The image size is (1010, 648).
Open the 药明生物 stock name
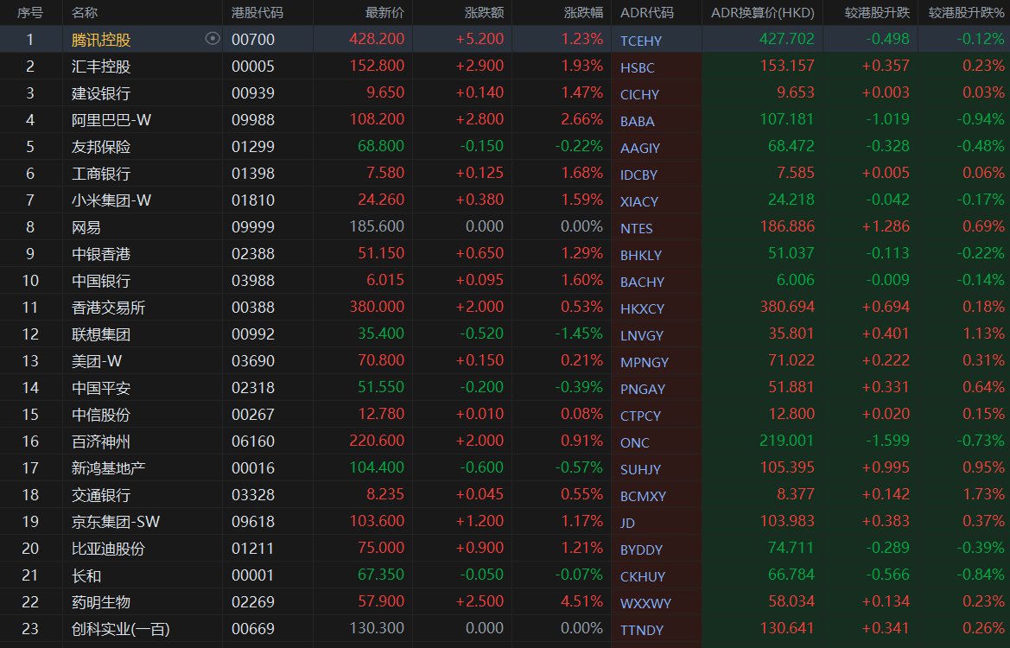tap(101, 602)
